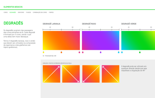The height and width of the screenshot is (98, 155).
Task: Click the yellow color stop under Degradê Laranja
Action: (x=44, y=52)
